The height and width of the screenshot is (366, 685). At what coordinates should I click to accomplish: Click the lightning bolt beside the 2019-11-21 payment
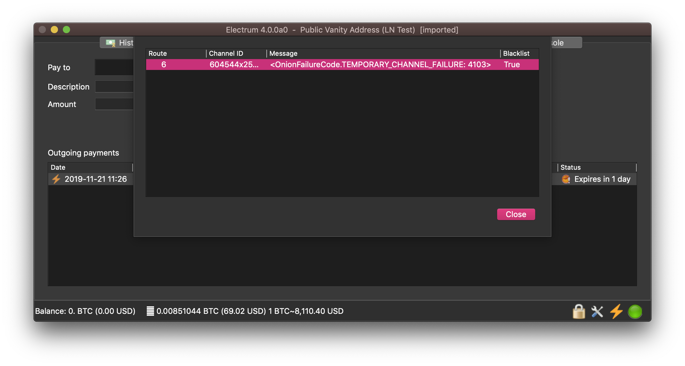click(56, 179)
